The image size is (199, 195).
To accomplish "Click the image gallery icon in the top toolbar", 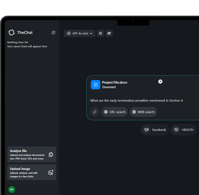I will click(x=109, y=33).
